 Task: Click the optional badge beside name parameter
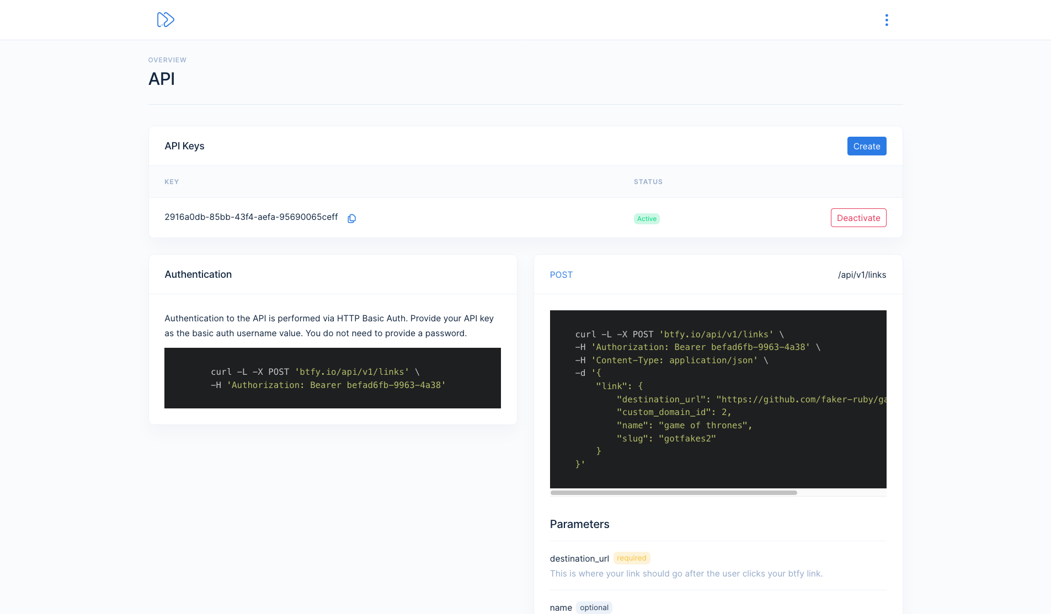[x=594, y=607]
